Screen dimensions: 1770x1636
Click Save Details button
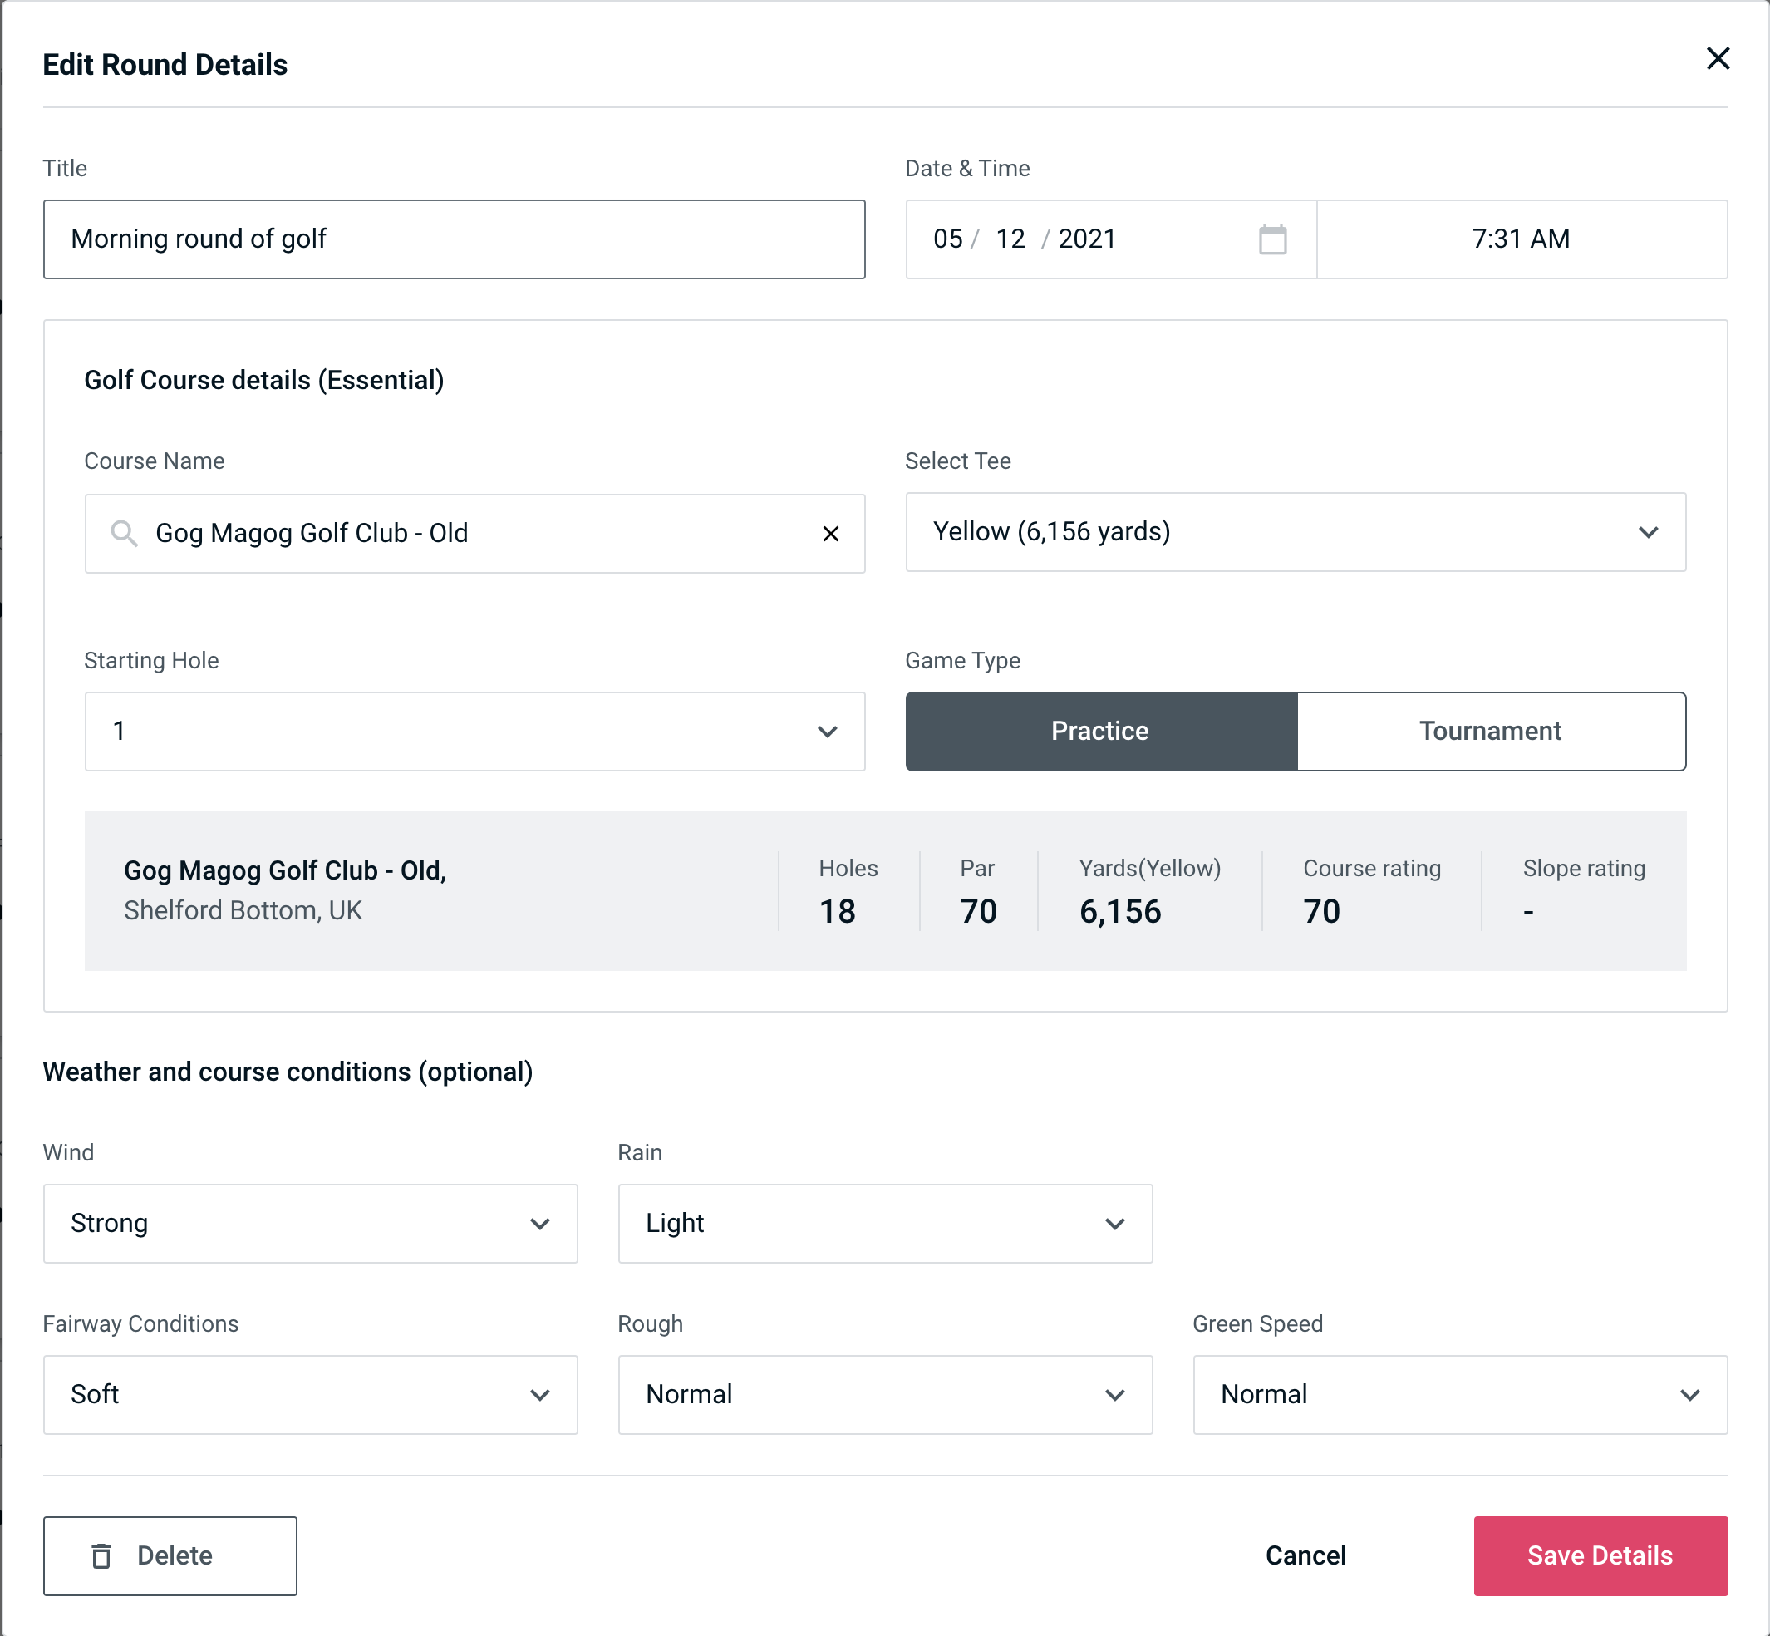coord(1599,1555)
